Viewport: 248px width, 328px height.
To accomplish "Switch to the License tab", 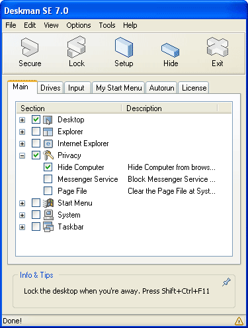I will coord(194,88).
